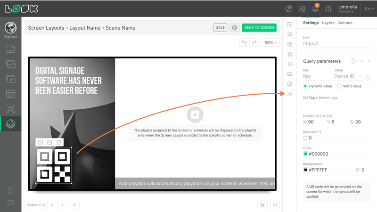The image size is (377, 212).
Task: Open the 100% zoom dropdown
Action: 270,42
